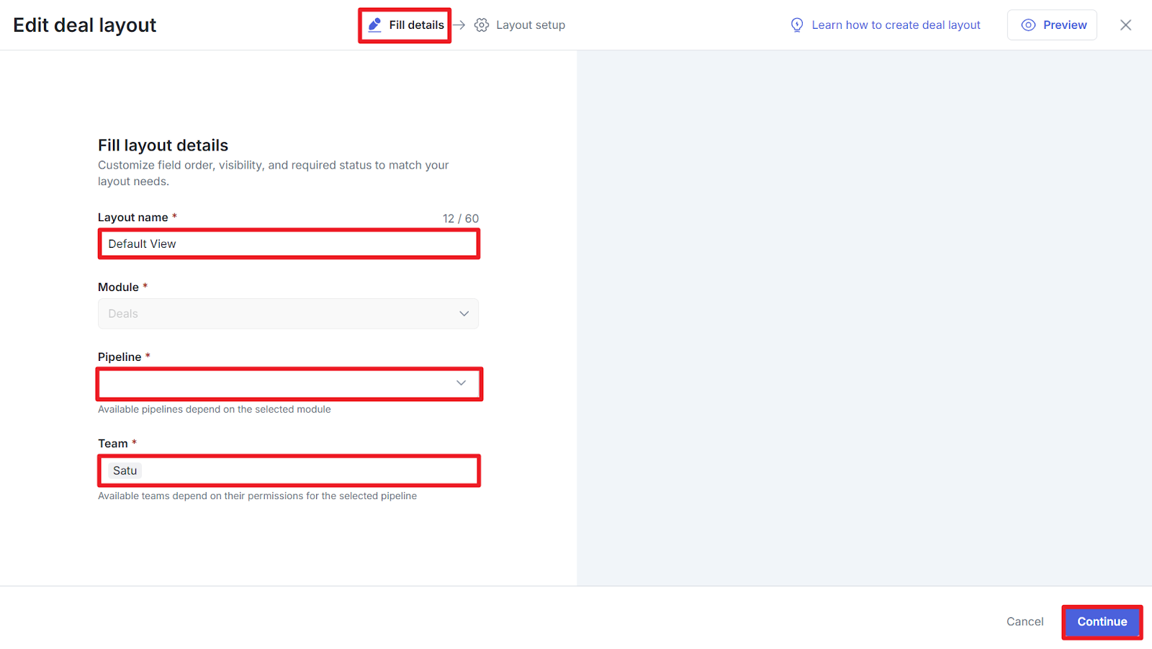Click the Preview button
This screenshot has width=1152, height=649.
[1052, 24]
